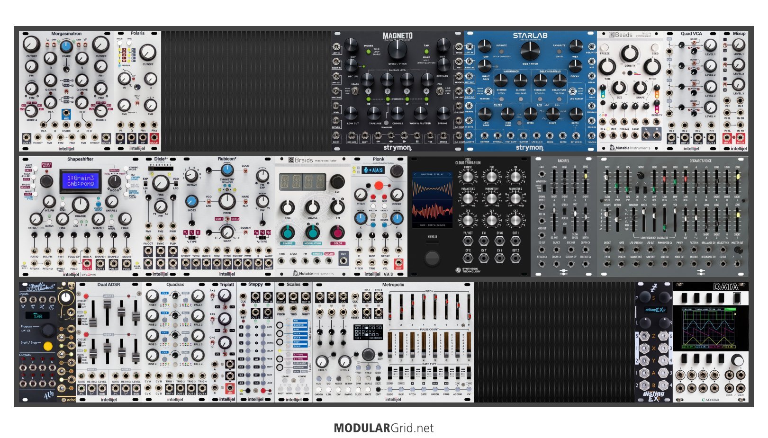Click the Shapeshifter LCD reading 1:Grain3
Viewport: 768px width, 438px height.
coord(81,181)
